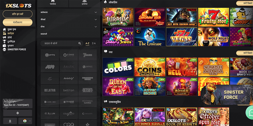Select the Cayetano provider logo
Viewport: 253px width, 126px height.
click(69, 114)
